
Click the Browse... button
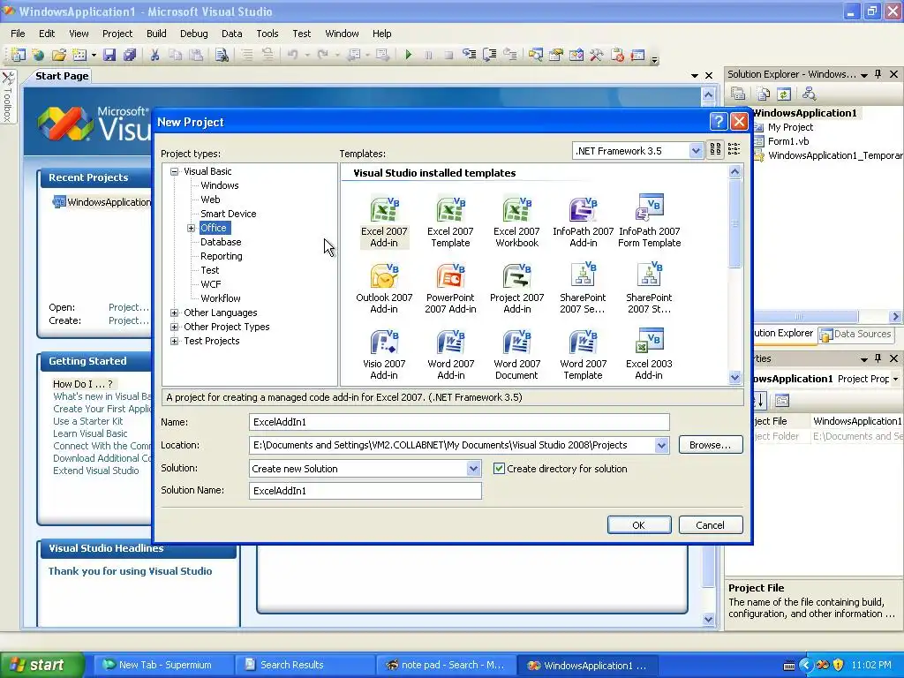[711, 445]
